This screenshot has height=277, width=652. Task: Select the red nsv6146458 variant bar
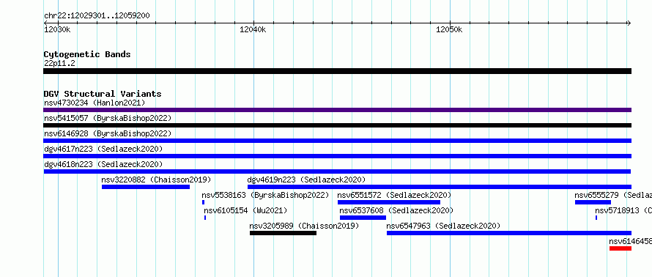click(620, 248)
